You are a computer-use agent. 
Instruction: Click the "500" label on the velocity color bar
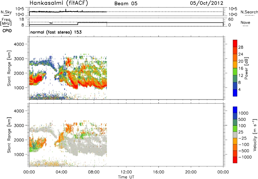(x=242, y=120)
